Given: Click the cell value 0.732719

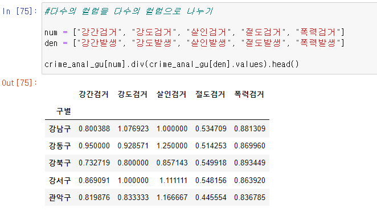Looking at the screenshot, I should point(95,163).
